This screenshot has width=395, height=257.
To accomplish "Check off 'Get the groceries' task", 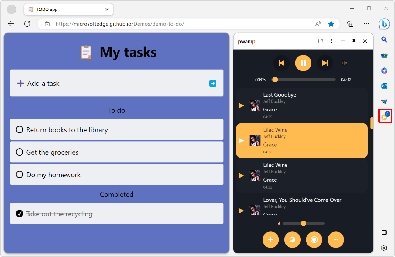I will pos(19,152).
